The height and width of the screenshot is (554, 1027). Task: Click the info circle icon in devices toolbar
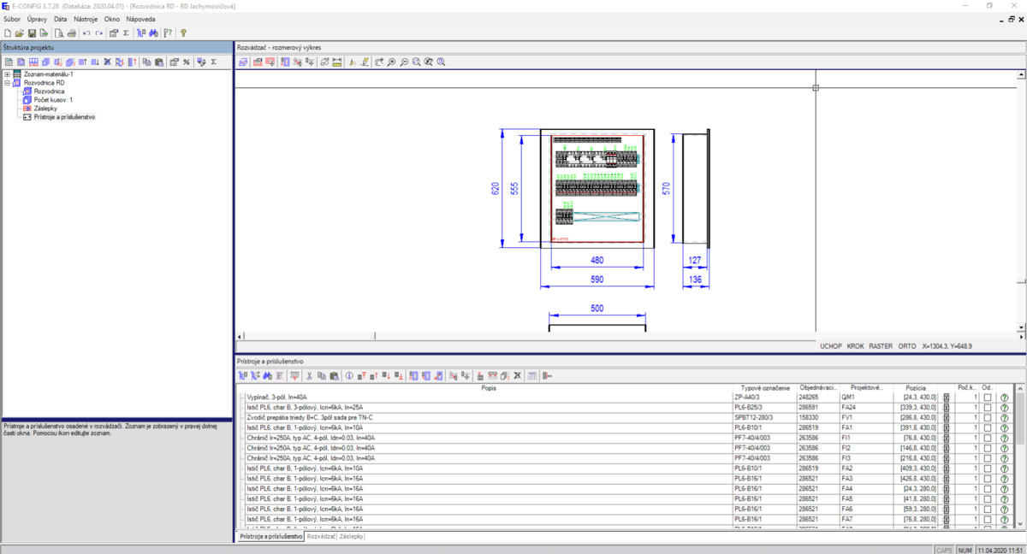click(x=349, y=375)
